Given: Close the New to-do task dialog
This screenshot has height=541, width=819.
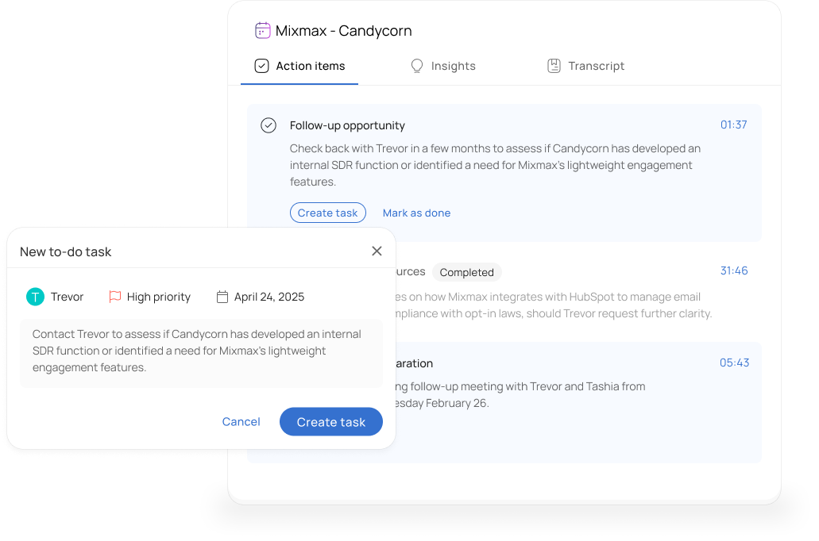Looking at the screenshot, I should coord(377,251).
